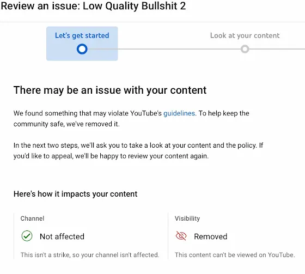Screen dimensions: 305x274
Task: Open the "Let's get started" step tab
Action: tap(82, 44)
